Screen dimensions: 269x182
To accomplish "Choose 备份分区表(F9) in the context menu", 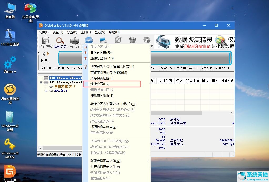I will [x=101, y=52].
